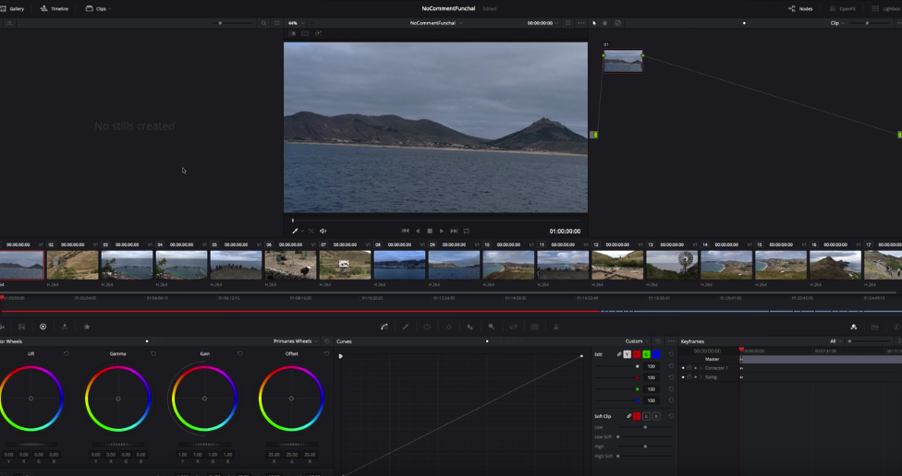The height and width of the screenshot is (476, 902).
Task: Toggle the viewer audio mute icon
Action: coord(323,231)
